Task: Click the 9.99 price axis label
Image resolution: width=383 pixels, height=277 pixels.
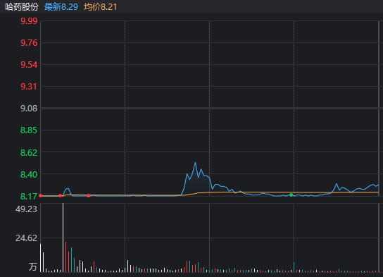Action: pyautogui.click(x=29, y=21)
